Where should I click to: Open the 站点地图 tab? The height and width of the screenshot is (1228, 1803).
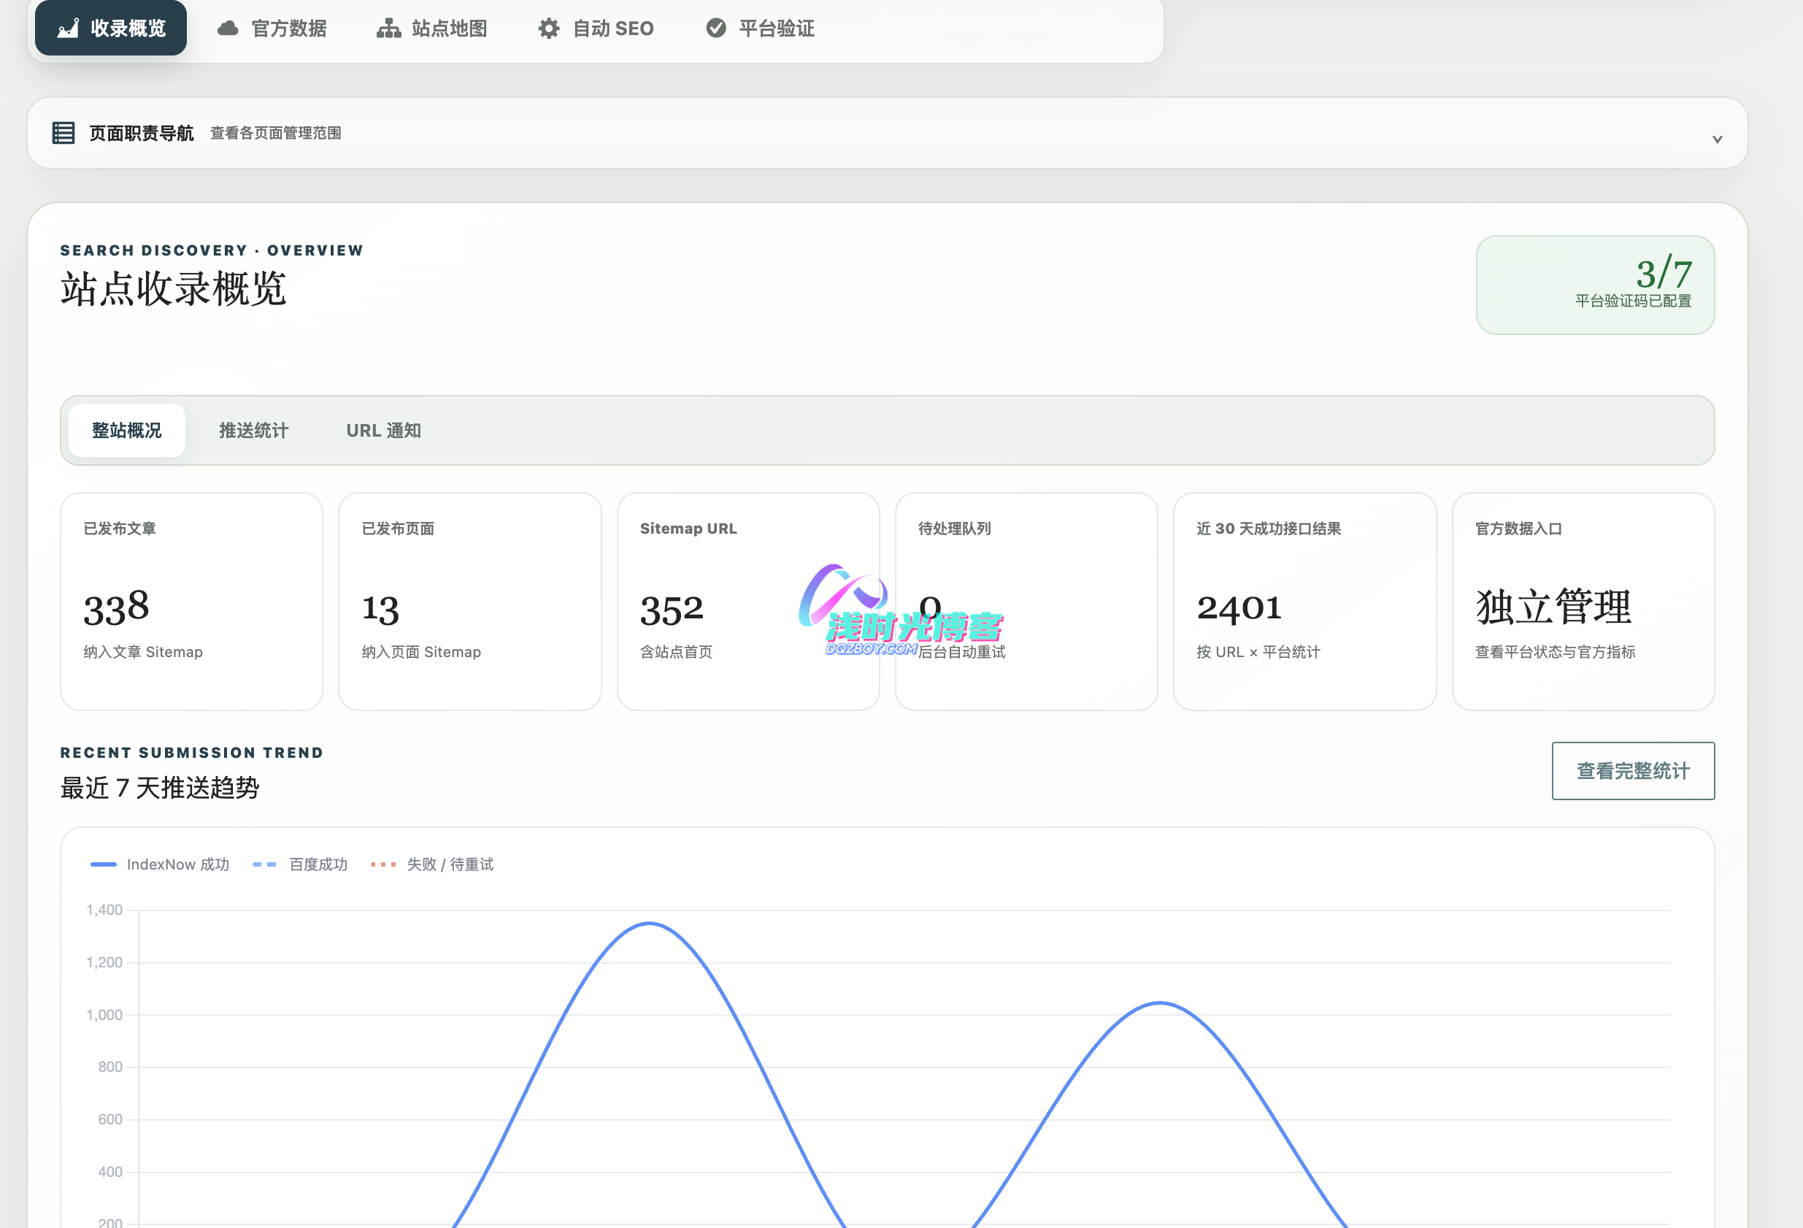click(x=432, y=28)
